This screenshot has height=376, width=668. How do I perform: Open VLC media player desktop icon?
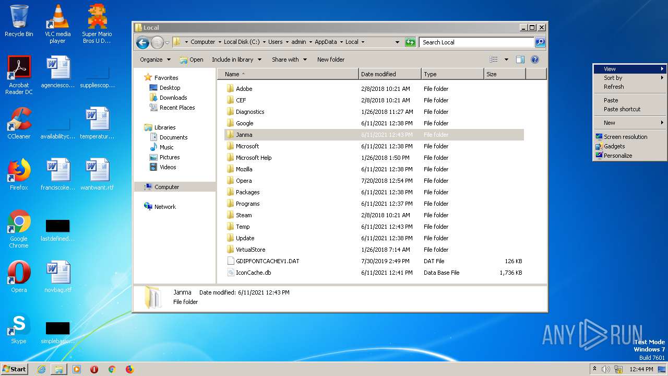57,23
